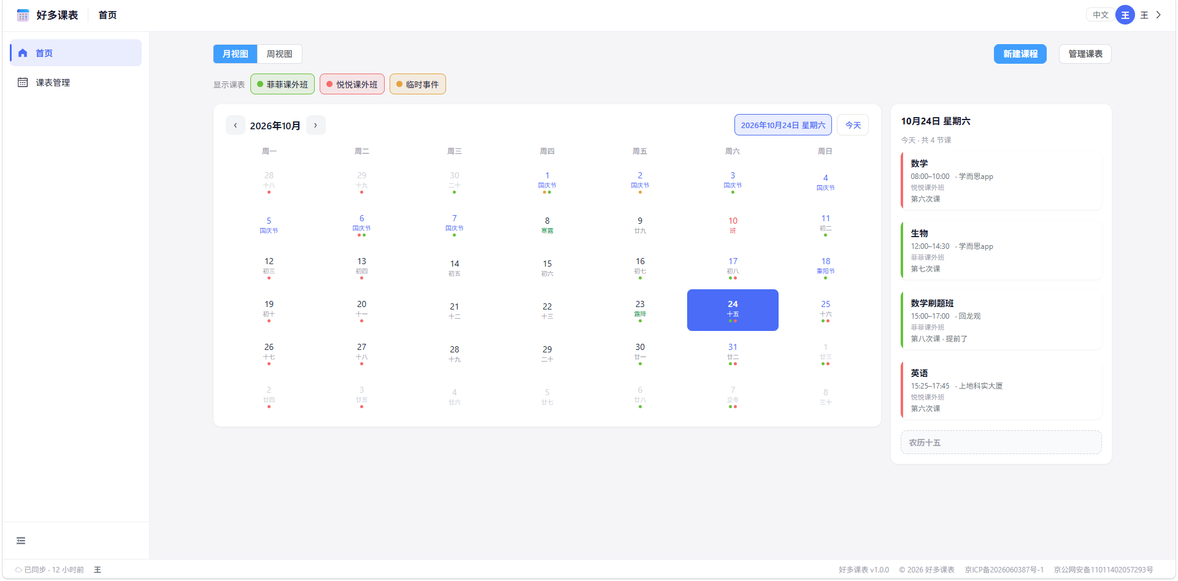
Task: Click the 好多课表 v1.0.0 version text
Action: tap(864, 570)
